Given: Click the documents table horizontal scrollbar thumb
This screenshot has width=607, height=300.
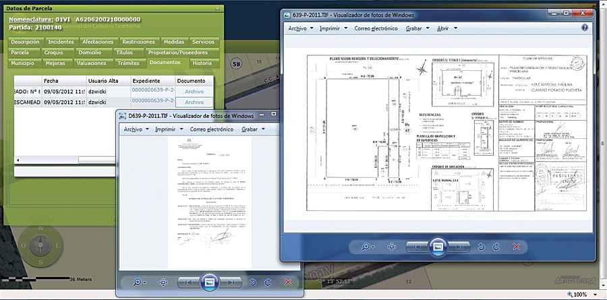Looking at the screenshot, I should [98, 160].
